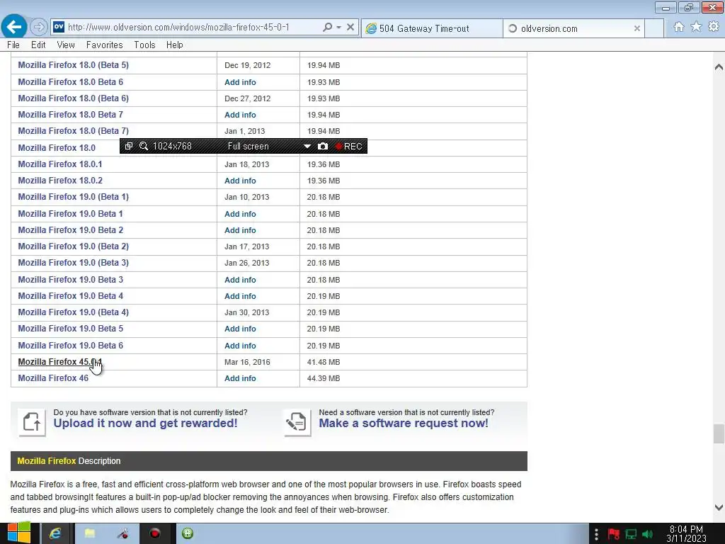Click Make a software request now!
This screenshot has width=725, height=544.
403,424
